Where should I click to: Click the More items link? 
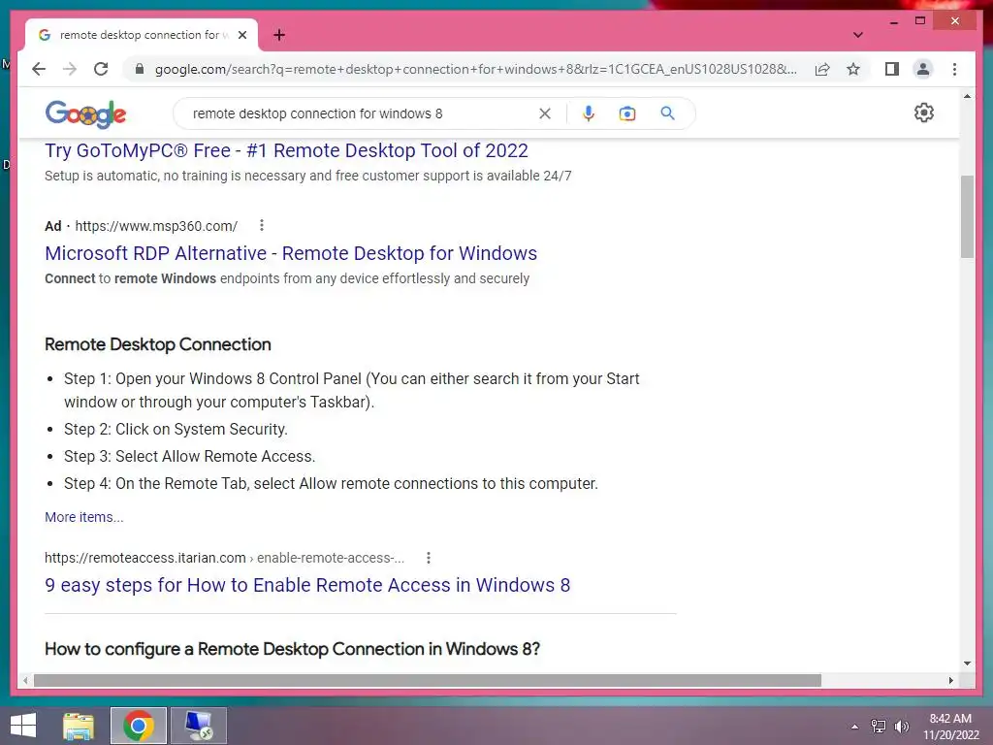pos(84,517)
